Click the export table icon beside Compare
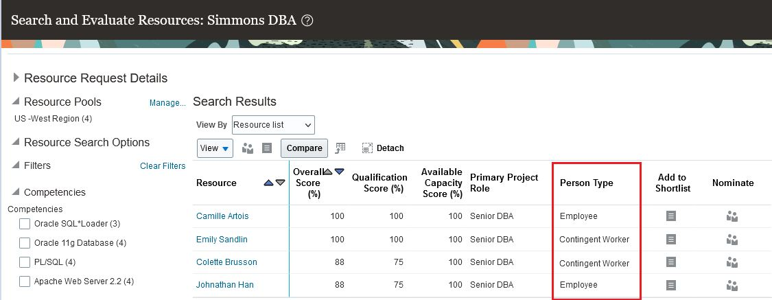 340,148
